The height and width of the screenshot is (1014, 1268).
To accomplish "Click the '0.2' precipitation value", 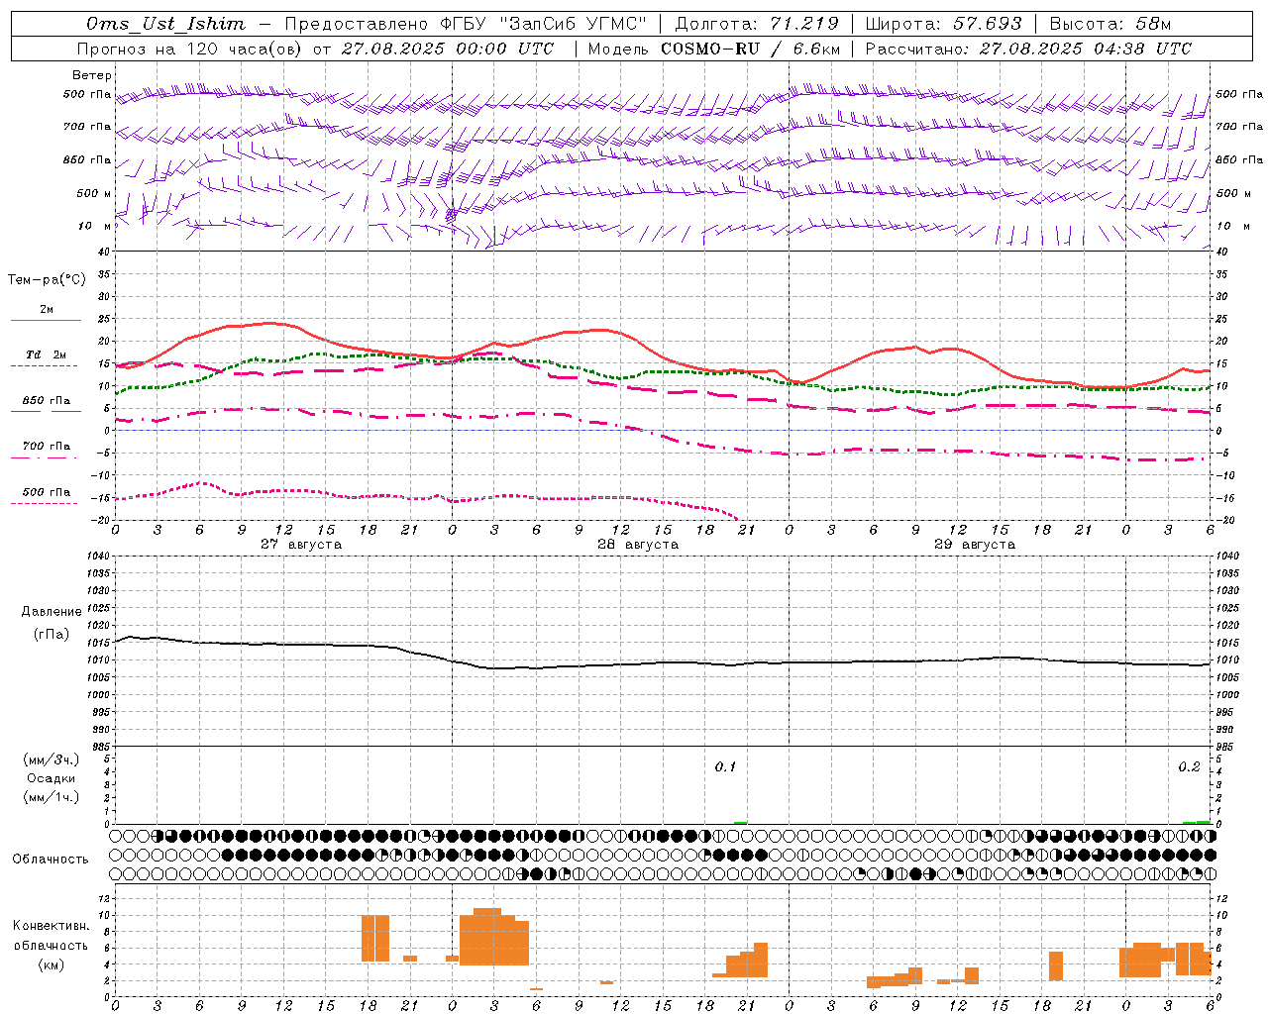I will tap(1189, 767).
